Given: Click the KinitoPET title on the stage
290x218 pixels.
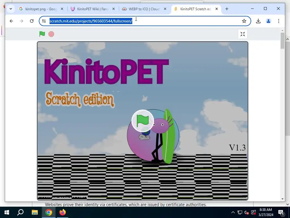Looking at the screenshot, I should tap(106, 72).
